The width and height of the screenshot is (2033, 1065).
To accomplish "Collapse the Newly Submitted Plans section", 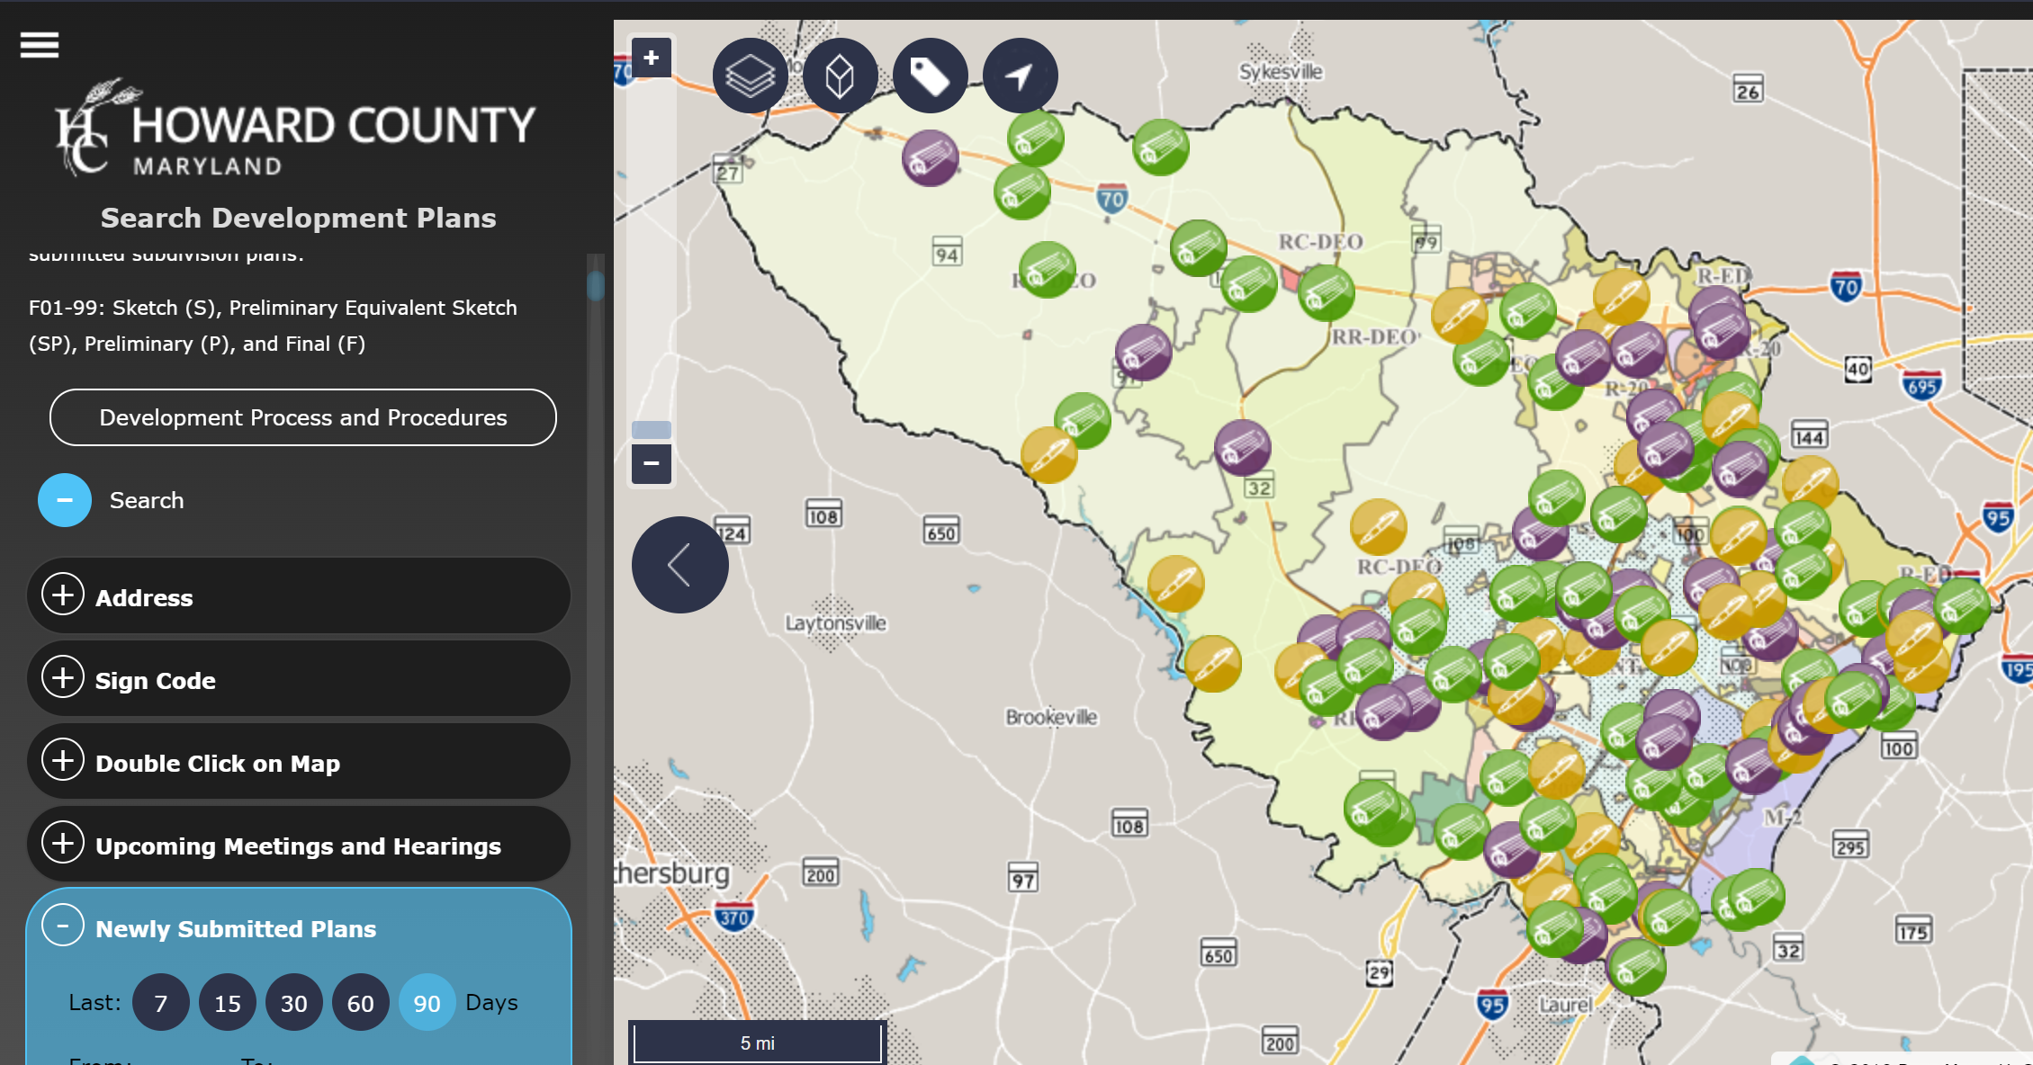I will coord(63,926).
